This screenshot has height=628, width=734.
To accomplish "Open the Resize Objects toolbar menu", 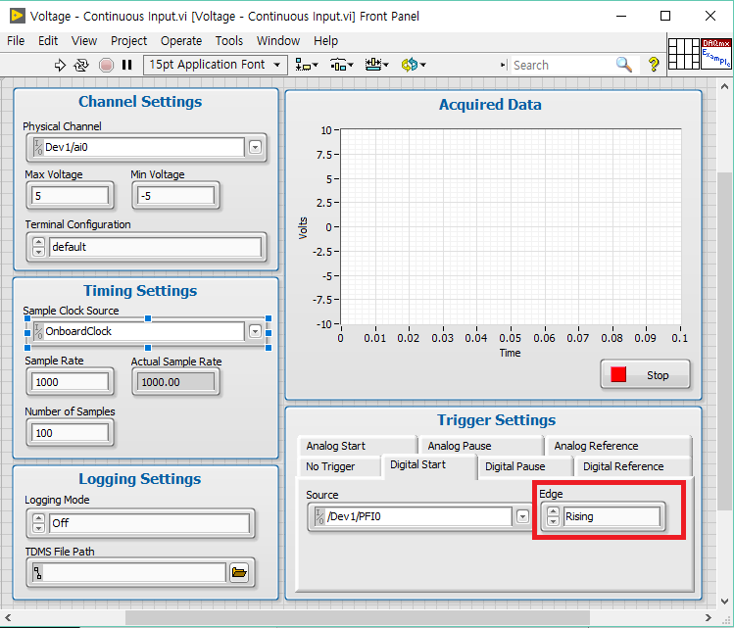I will (375, 65).
